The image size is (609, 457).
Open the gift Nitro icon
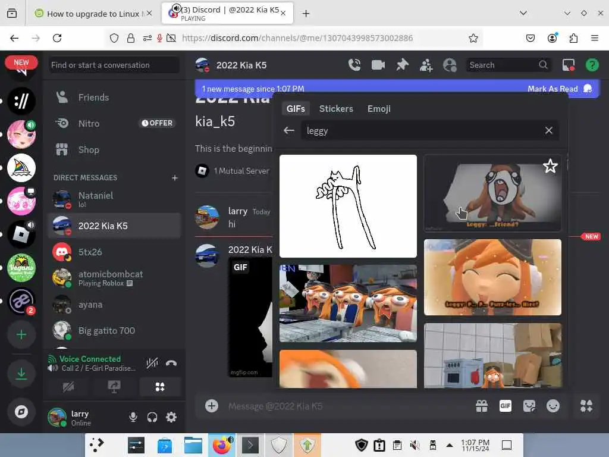(x=482, y=406)
